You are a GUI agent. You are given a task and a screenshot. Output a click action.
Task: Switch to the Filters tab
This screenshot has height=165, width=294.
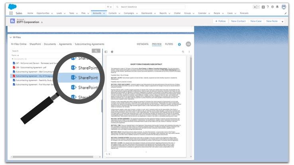169,44
